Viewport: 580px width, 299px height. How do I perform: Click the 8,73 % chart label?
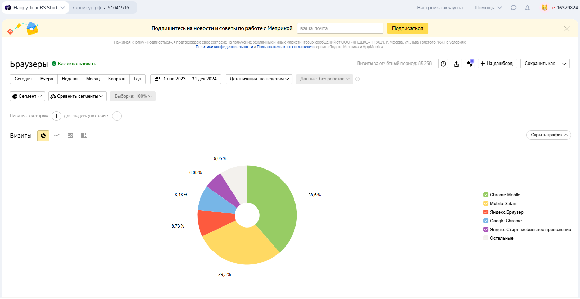pyautogui.click(x=178, y=226)
